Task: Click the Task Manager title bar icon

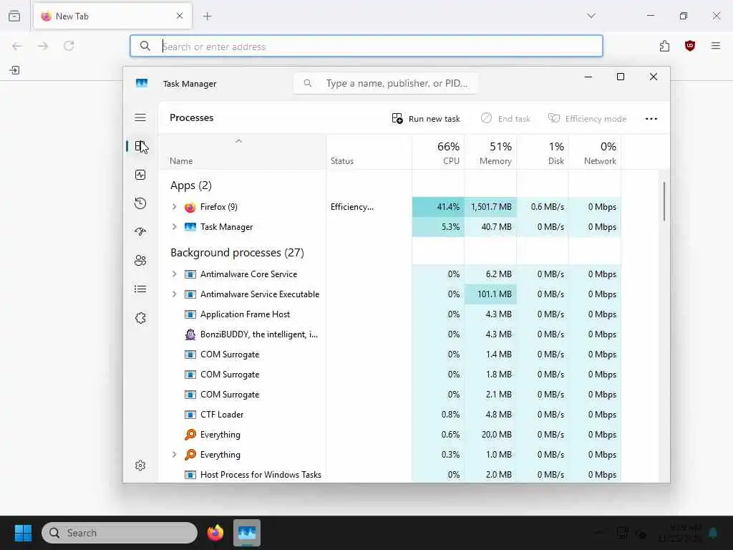Action: [x=142, y=83]
